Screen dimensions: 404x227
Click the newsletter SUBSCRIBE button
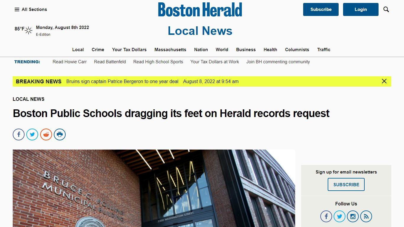(346, 184)
